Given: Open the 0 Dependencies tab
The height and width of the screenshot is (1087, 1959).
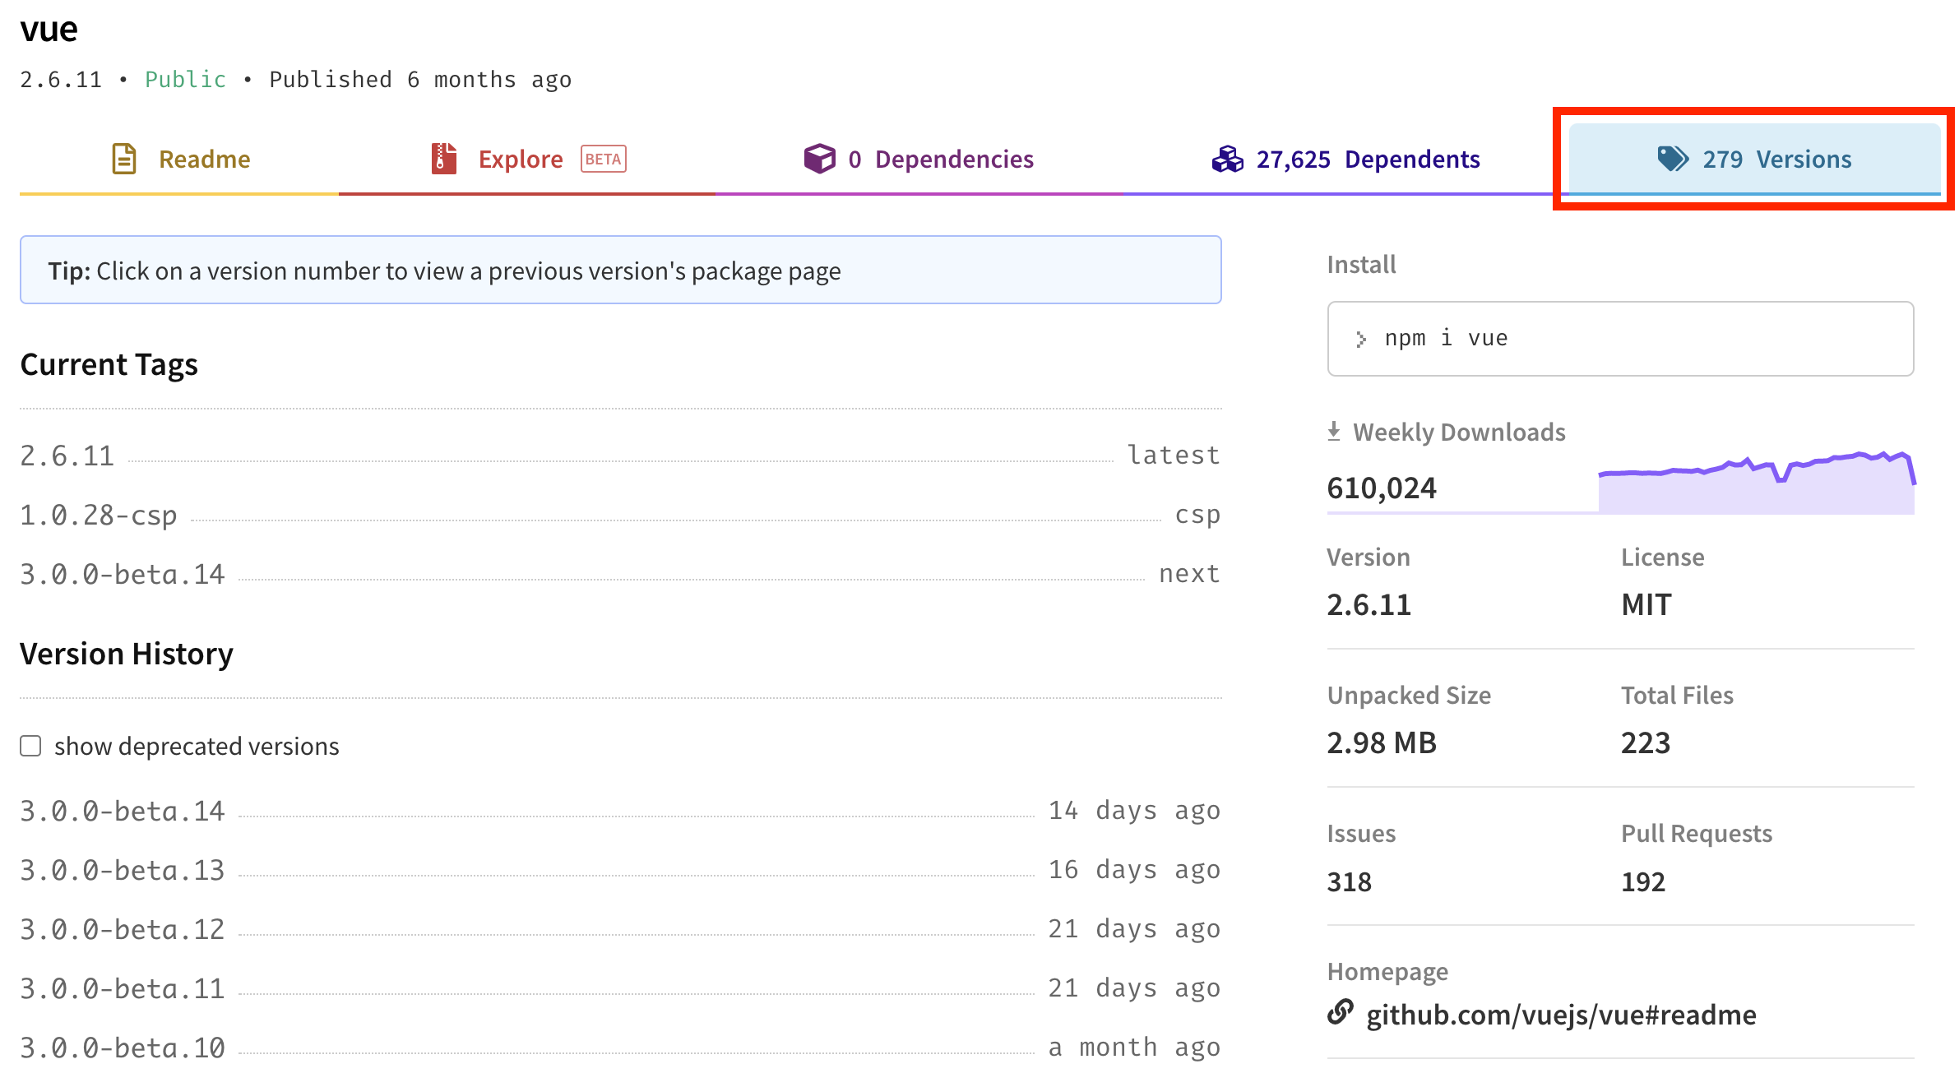Looking at the screenshot, I should (919, 159).
